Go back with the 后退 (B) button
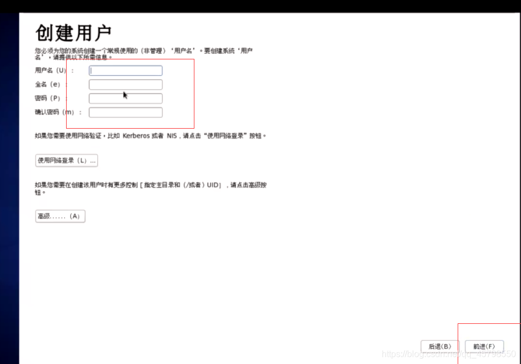Image resolution: width=521 pixels, height=364 pixels. click(440, 346)
